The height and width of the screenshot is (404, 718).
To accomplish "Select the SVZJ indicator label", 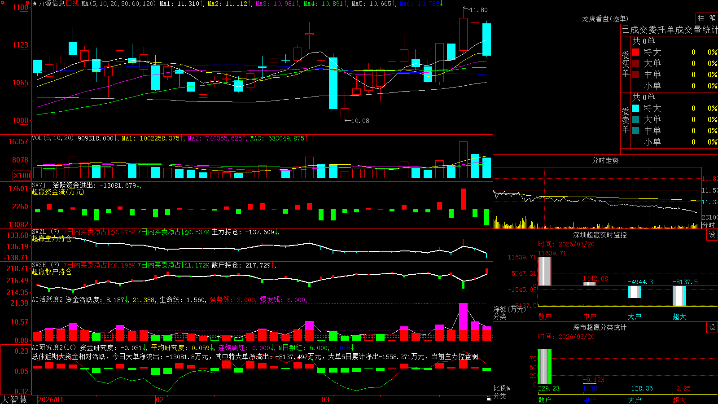I will click(x=39, y=185).
